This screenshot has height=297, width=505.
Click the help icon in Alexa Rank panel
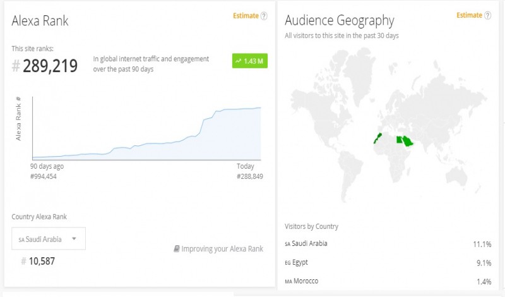click(264, 16)
